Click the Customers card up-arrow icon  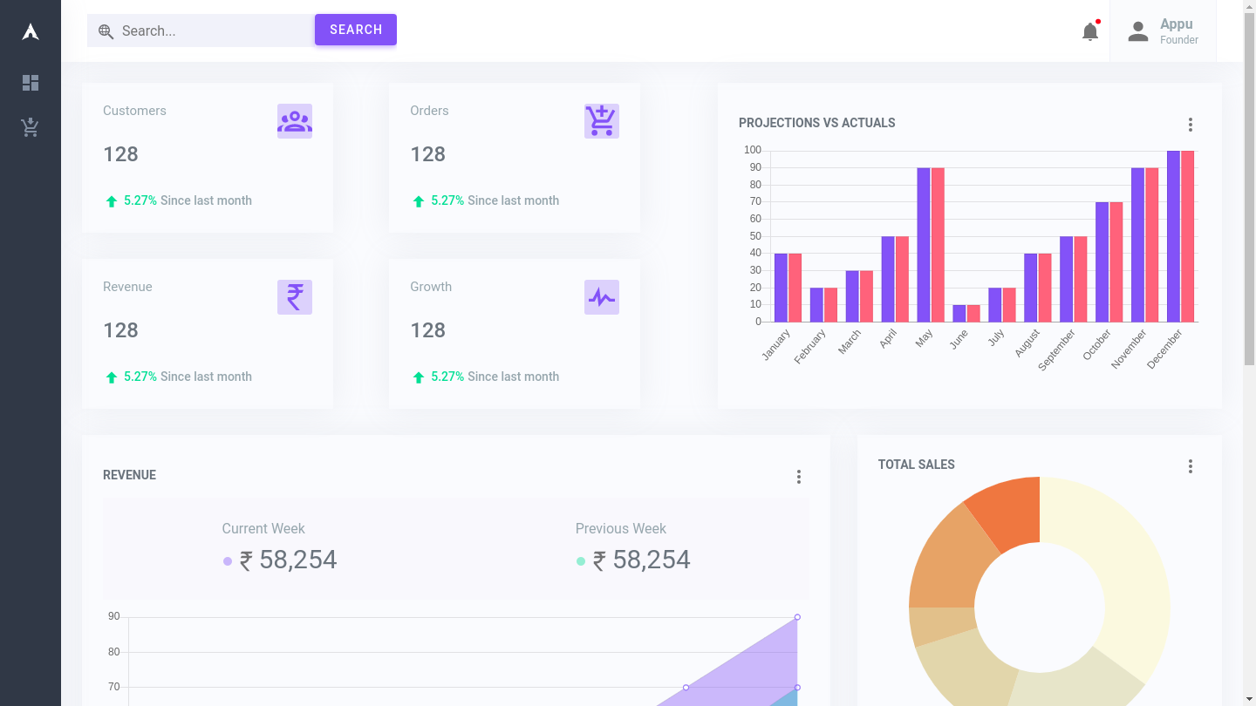(x=112, y=201)
